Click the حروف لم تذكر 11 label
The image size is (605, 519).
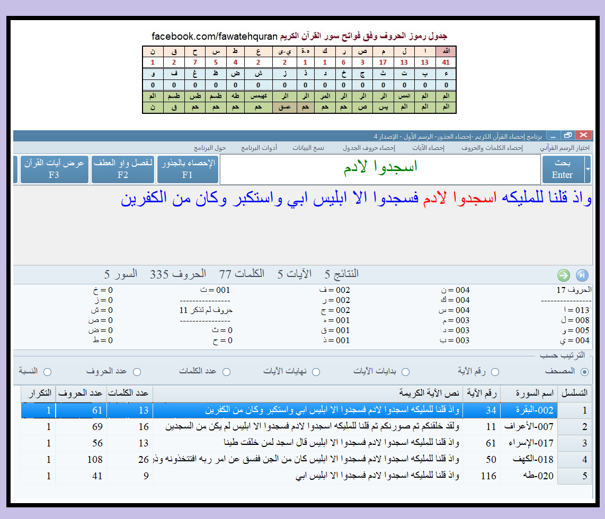pyautogui.click(x=206, y=310)
